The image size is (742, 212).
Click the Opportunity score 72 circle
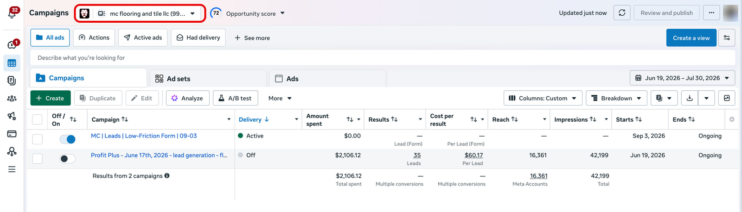(x=216, y=13)
